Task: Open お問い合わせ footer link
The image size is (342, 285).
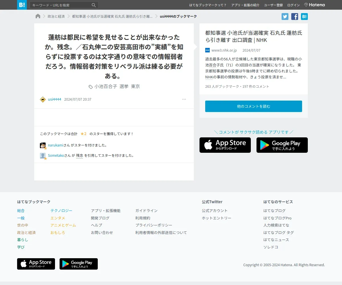Action: click(102, 233)
